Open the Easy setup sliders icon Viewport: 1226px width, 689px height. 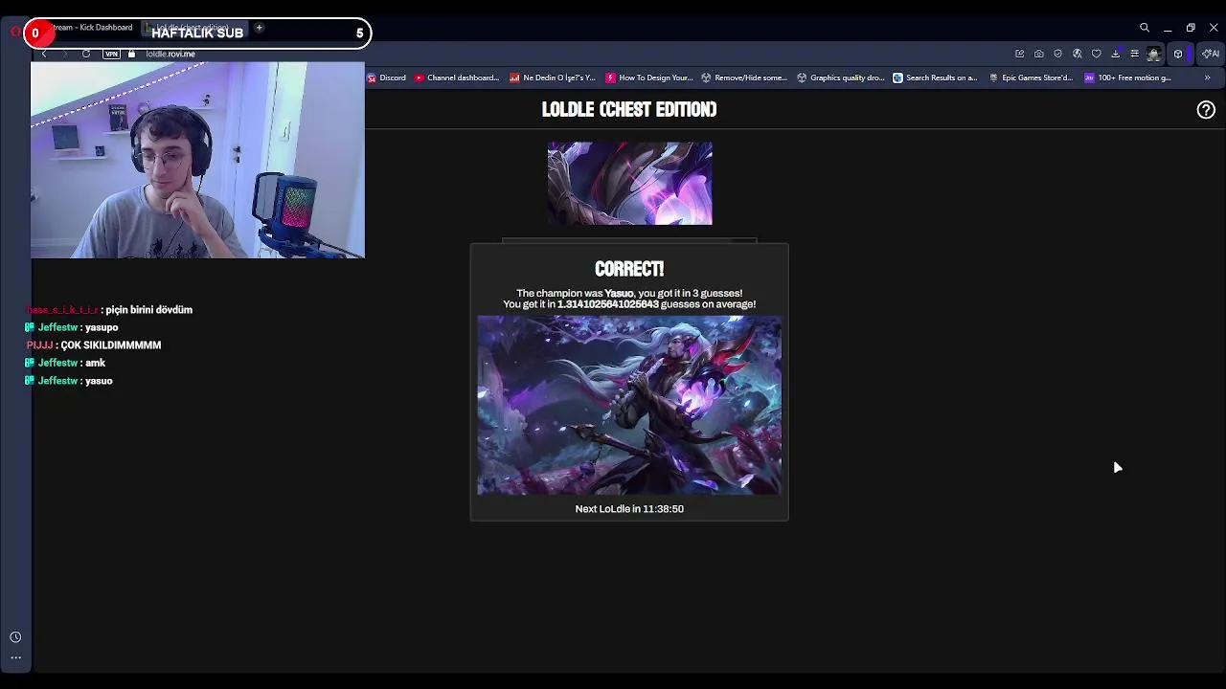pyautogui.click(x=1135, y=54)
